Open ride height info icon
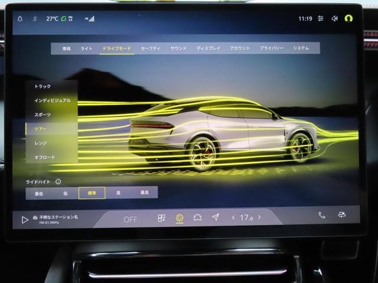This screenshot has width=378, height=283. click(58, 182)
